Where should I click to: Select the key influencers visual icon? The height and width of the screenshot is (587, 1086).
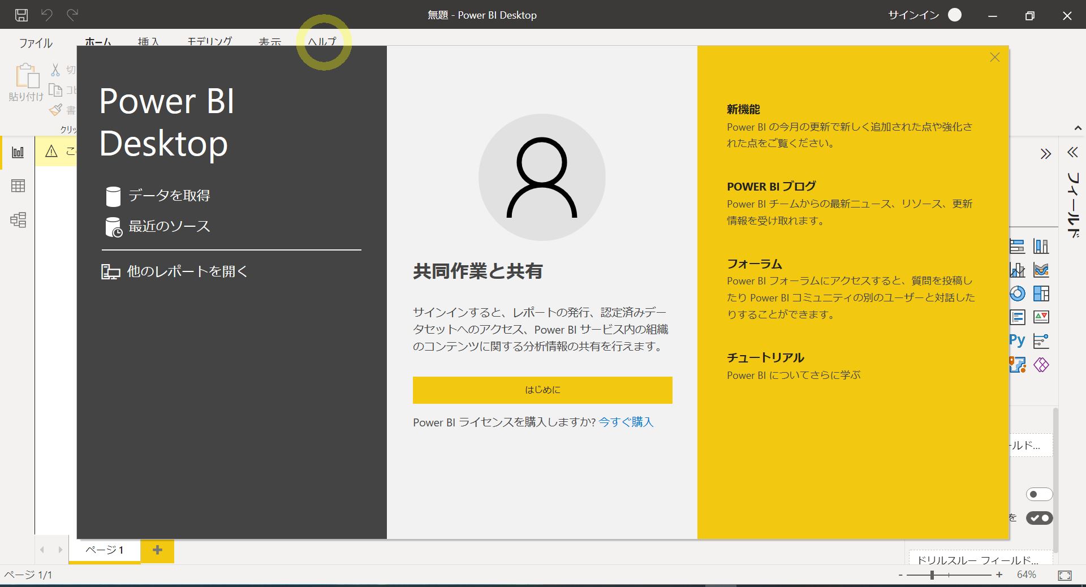1041,341
